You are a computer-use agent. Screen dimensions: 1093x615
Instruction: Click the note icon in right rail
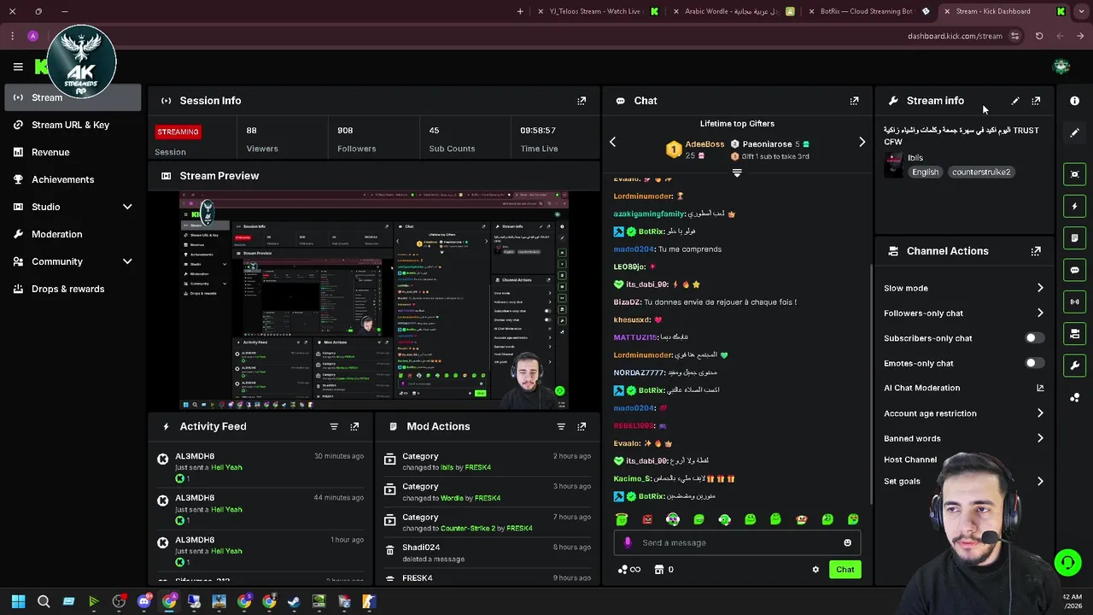click(x=1074, y=237)
